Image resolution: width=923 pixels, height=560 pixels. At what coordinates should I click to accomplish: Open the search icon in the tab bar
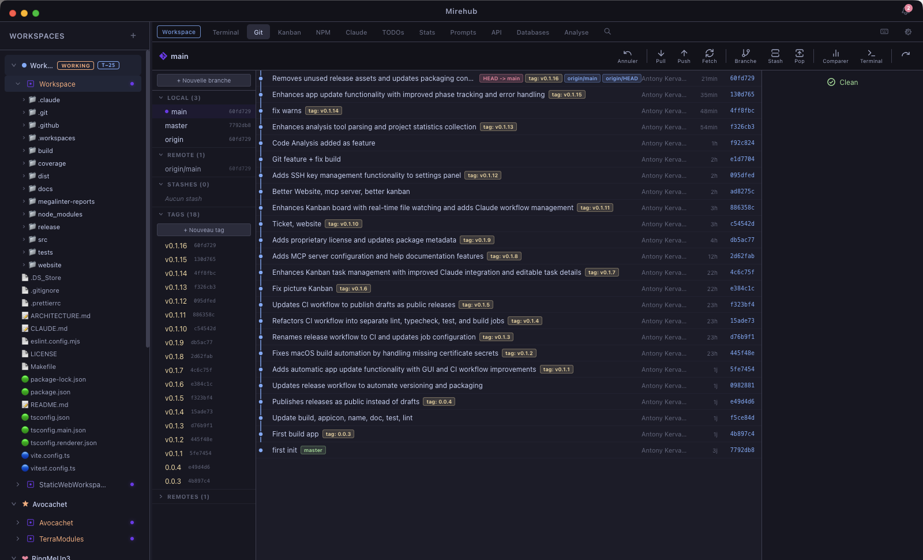click(x=607, y=32)
